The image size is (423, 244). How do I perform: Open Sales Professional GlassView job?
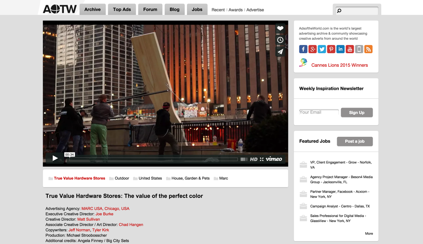pyautogui.click(x=338, y=218)
